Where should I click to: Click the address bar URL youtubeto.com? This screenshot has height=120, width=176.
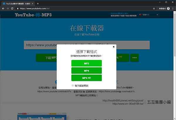(35, 8)
